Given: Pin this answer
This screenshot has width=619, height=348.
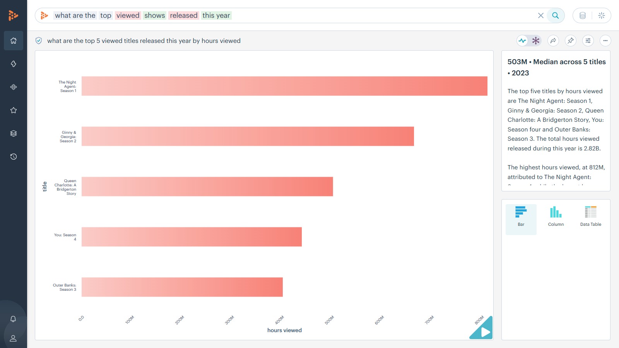Looking at the screenshot, I should tap(571, 41).
